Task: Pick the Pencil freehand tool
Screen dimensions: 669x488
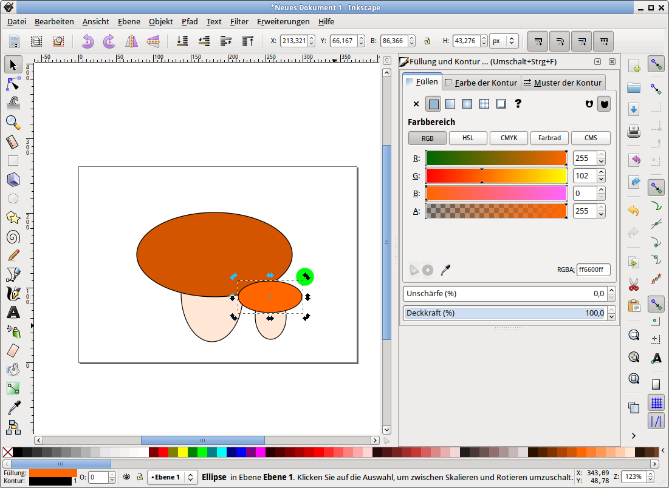Action: 13,256
